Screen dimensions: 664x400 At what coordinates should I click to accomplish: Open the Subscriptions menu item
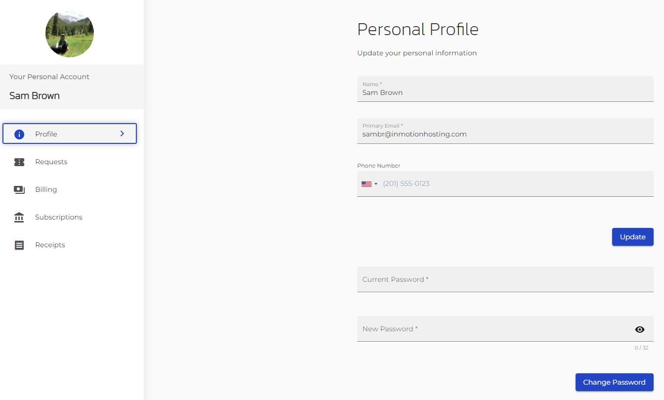coord(58,217)
